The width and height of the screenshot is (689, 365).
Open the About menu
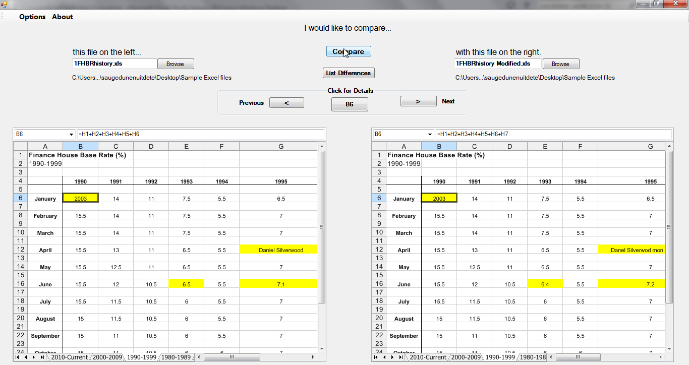pyautogui.click(x=63, y=17)
